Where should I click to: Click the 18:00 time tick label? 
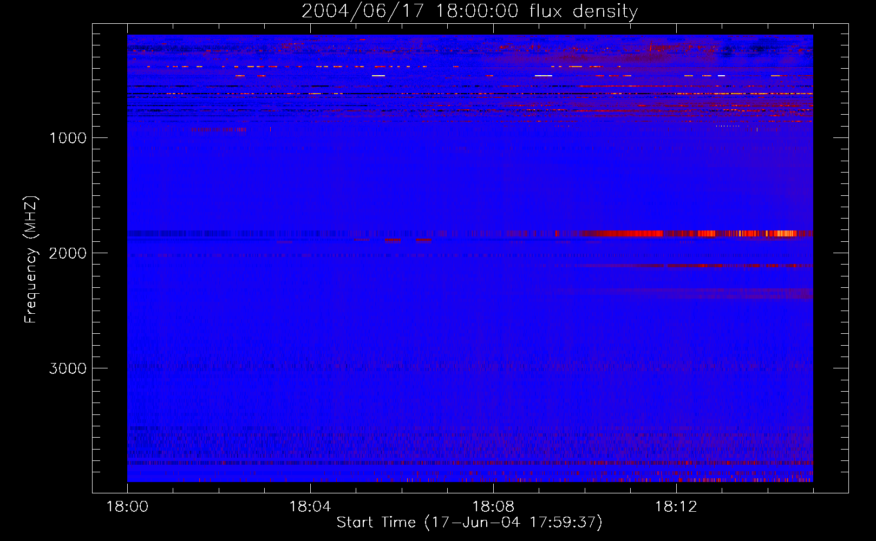click(x=127, y=507)
